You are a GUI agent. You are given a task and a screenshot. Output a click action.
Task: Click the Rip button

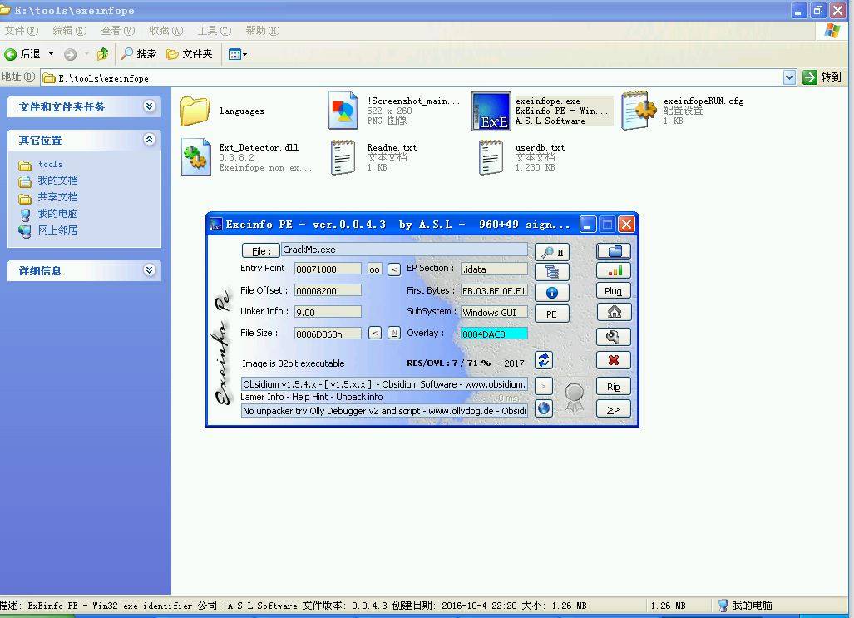pos(614,387)
